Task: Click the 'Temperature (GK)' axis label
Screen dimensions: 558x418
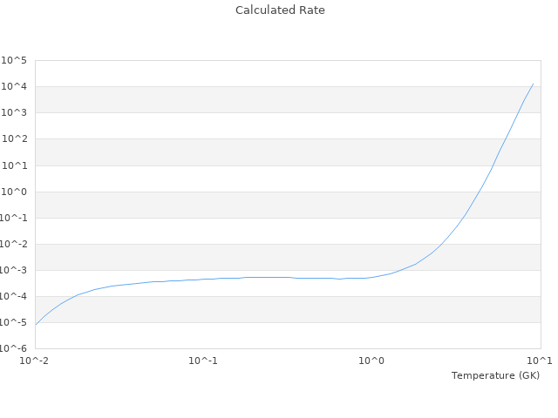Action: tap(495, 375)
